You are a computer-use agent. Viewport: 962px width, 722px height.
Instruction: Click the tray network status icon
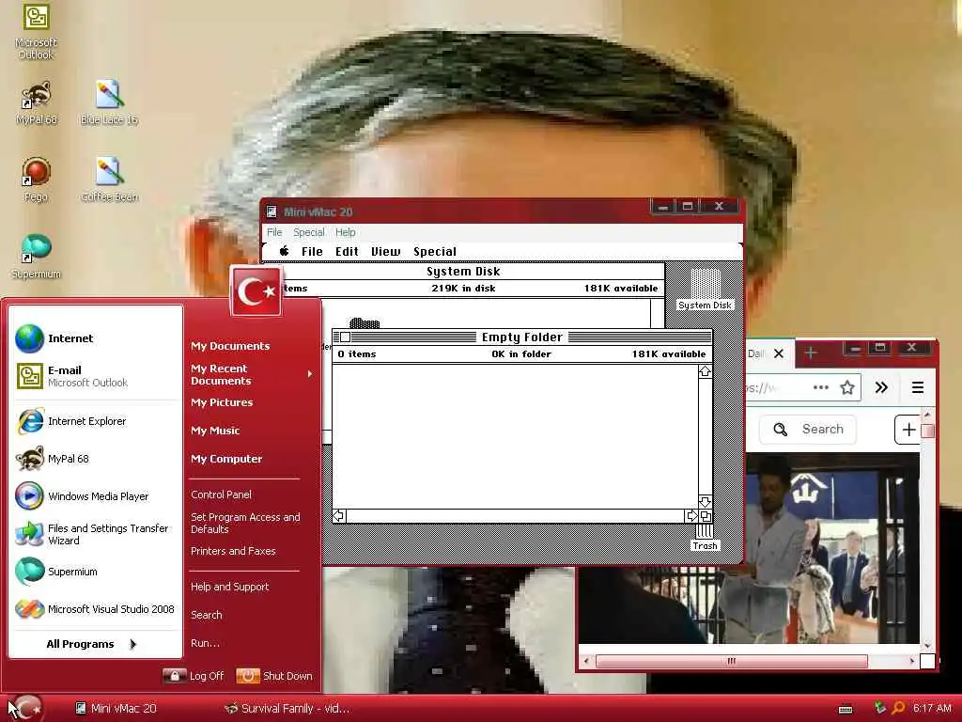pos(879,708)
